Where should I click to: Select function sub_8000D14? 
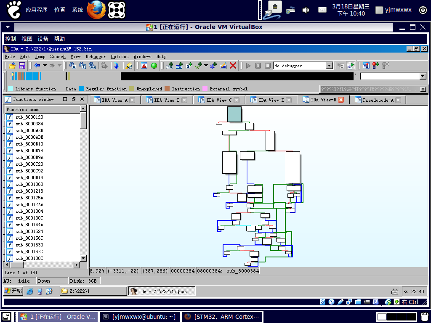click(29, 178)
